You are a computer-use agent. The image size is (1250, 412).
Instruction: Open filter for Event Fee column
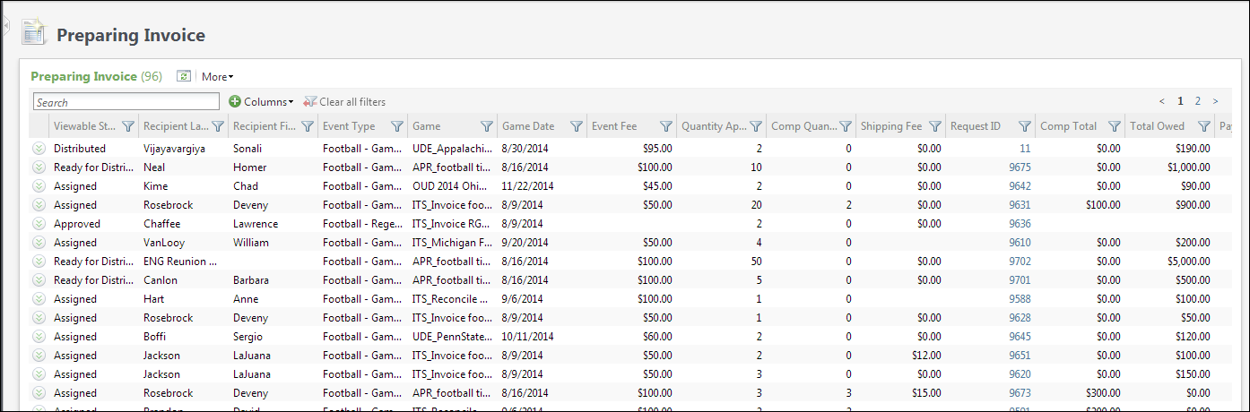click(x=666, y=127)
